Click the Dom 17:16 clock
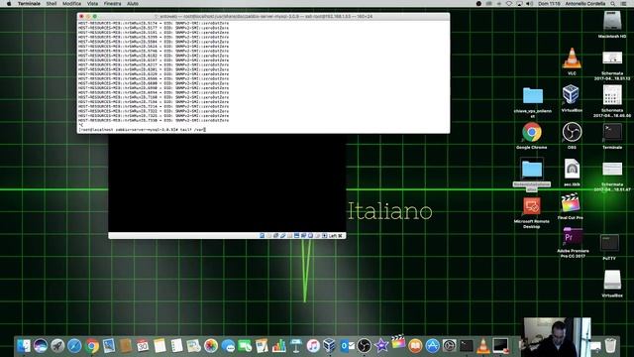The width and height of the screenshot is (634, 357). tap(549, 4)
